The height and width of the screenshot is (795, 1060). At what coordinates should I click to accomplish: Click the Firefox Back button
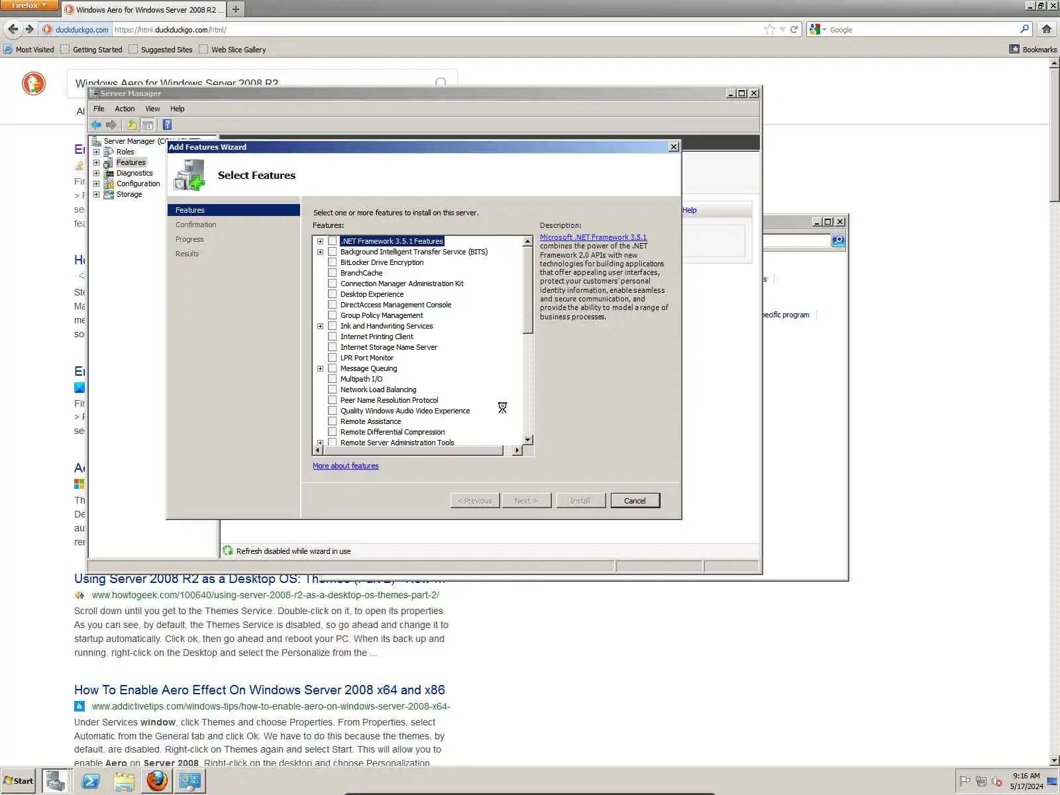13,29
